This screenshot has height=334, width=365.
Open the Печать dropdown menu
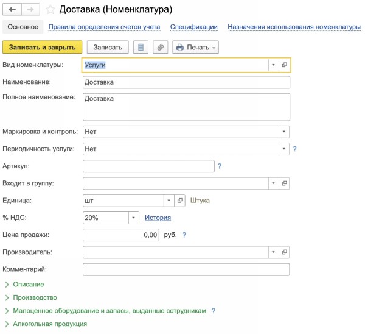click(x=195, y=47)
